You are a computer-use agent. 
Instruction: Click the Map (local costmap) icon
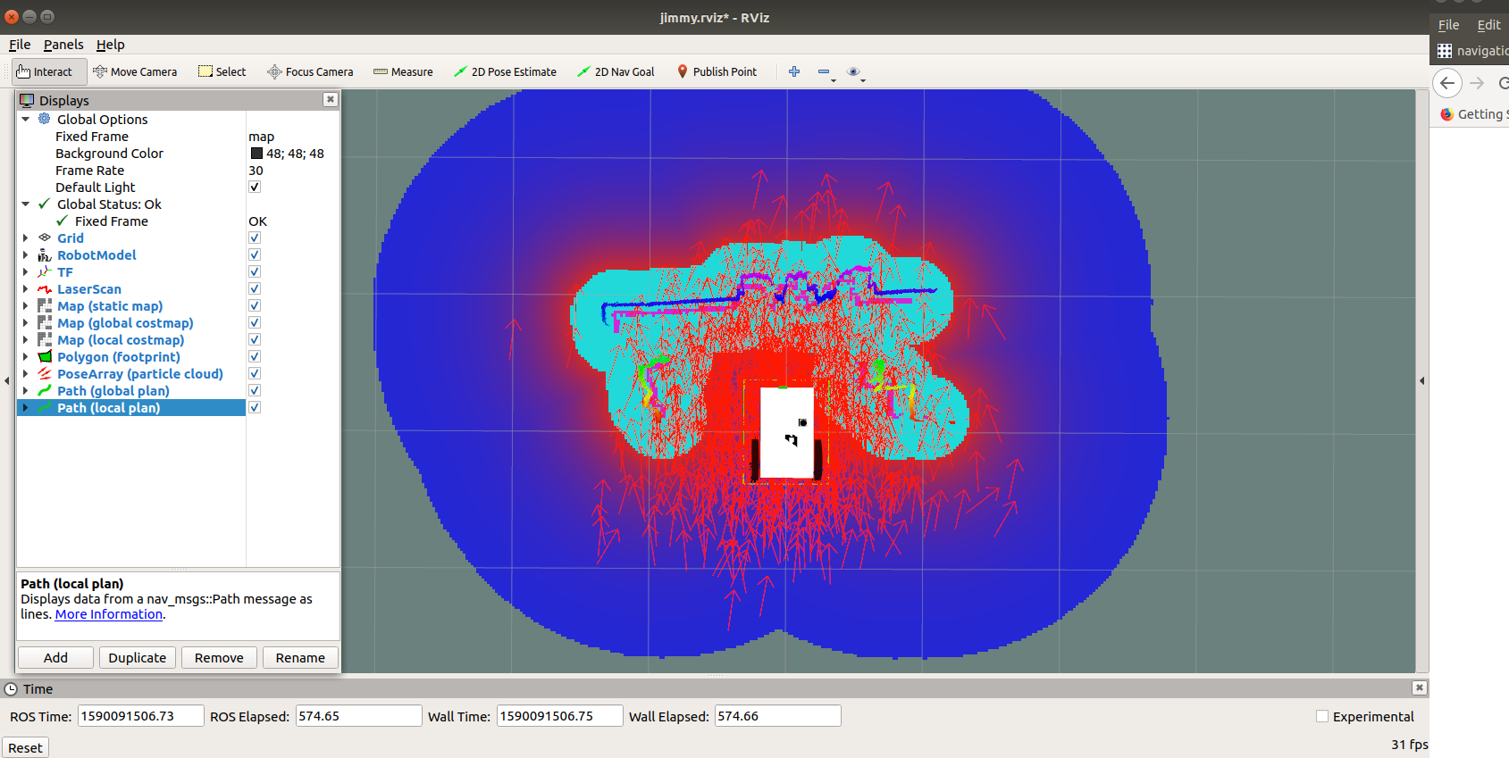45,340
